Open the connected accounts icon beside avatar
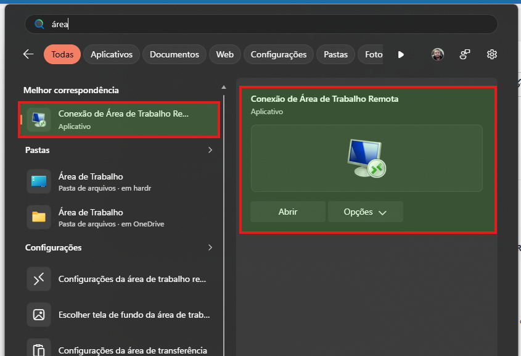521x356 pixels. pos(465,54)
